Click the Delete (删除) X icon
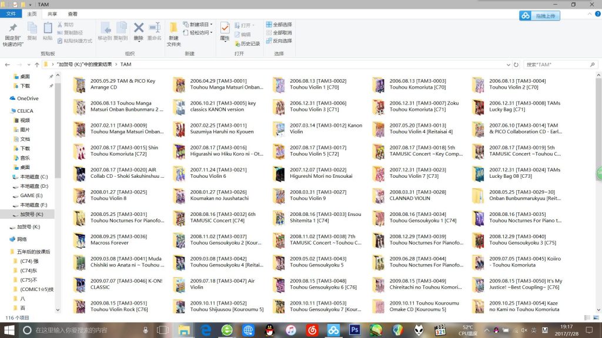The image size is (602, 338). 139,31
